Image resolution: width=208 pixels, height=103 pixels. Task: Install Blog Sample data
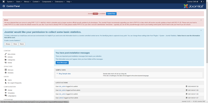(65, 74)
